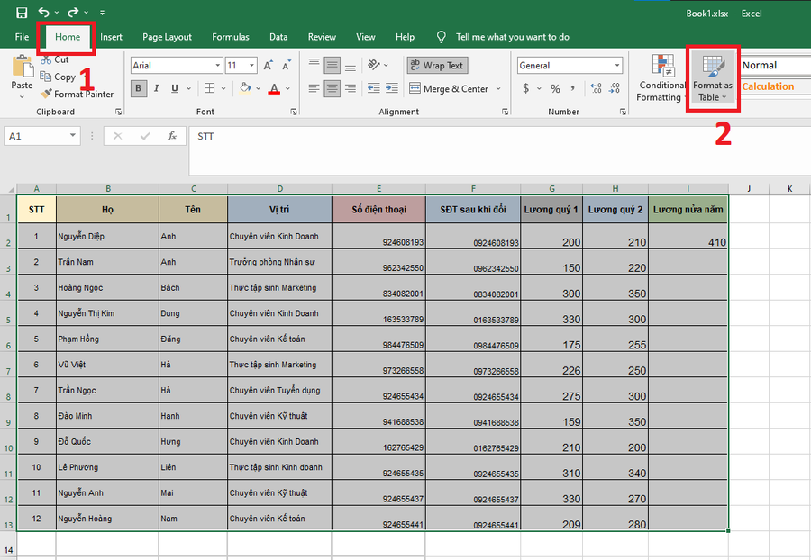Click Format as Table

point(713,78)
